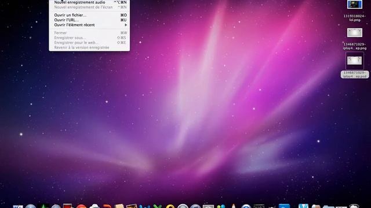This screenshot has width=371, height=208.
Task: Select Ouvrir un fichier… menu entry
Action: pos(89,15)
